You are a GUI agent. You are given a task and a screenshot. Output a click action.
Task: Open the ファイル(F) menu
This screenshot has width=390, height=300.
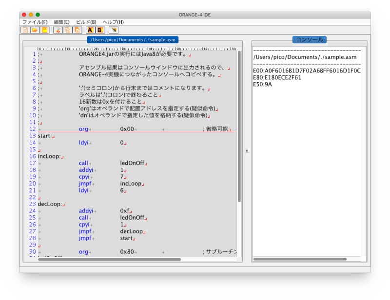click(x=35, y=22)
